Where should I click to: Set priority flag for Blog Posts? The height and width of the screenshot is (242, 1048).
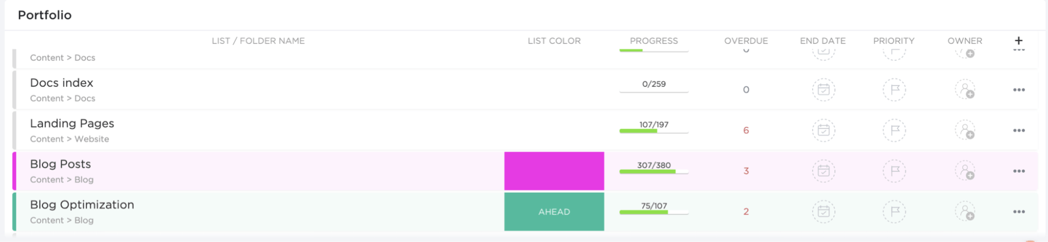(x=894, y=171)
